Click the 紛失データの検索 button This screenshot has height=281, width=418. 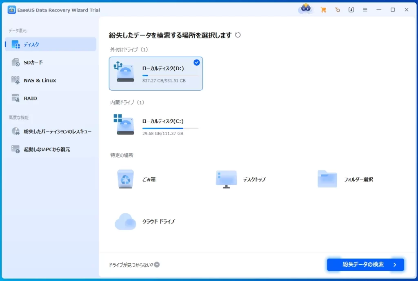[x=365, y=265]
